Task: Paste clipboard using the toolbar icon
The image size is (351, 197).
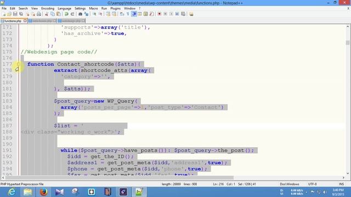Action: click(x=59, y=14)
